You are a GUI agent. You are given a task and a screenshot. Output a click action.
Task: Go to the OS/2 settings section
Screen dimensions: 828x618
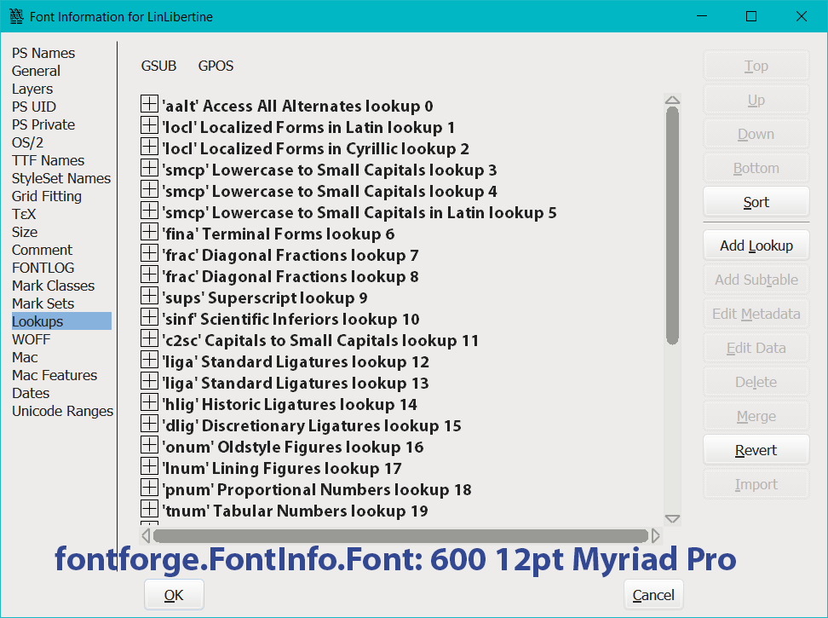click(x=27, y=142)
